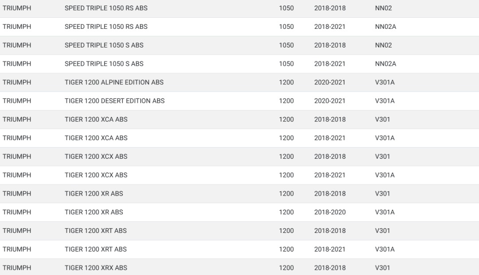This screenshot has height=275, width=479.
Task: Click code V301A in the Tiger XCX row
Action: [385, 175]
